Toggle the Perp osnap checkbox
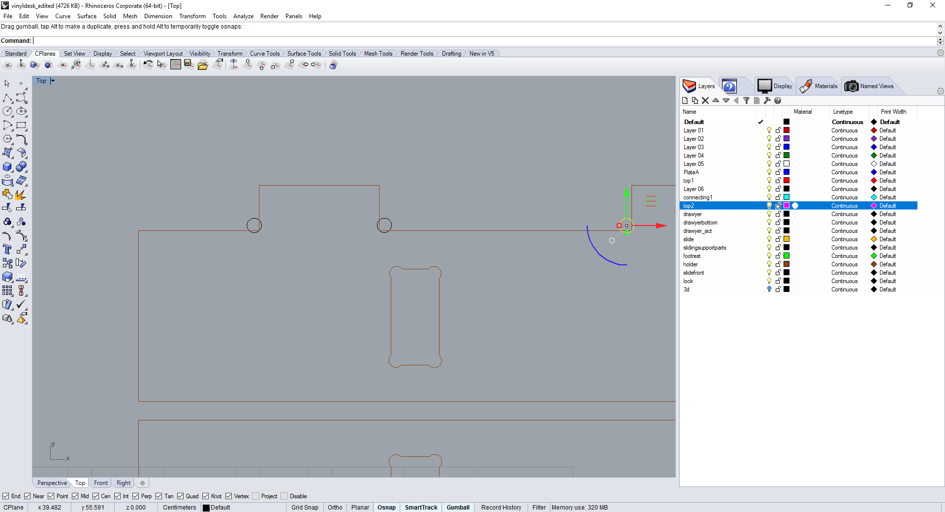The image size is (945, 512). tap(136, 496)
